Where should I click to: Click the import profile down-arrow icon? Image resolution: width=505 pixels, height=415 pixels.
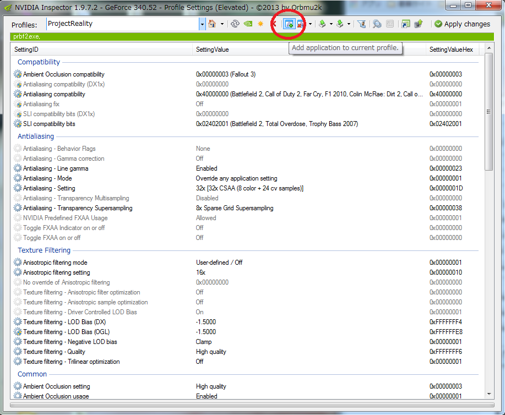pyautogui.click(x=340, y=24)
